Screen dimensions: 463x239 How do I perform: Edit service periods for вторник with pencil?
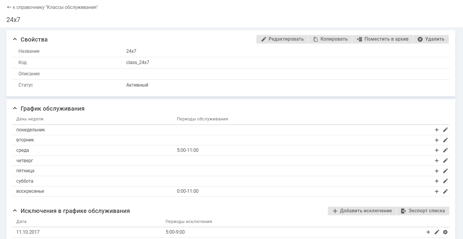(x=445, y=140)
